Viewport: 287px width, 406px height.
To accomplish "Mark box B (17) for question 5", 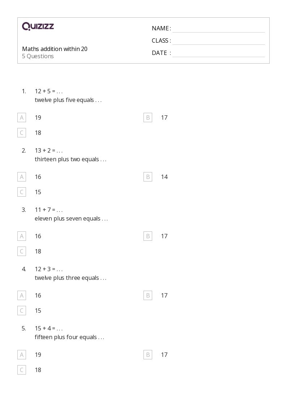I will point(148,355).
